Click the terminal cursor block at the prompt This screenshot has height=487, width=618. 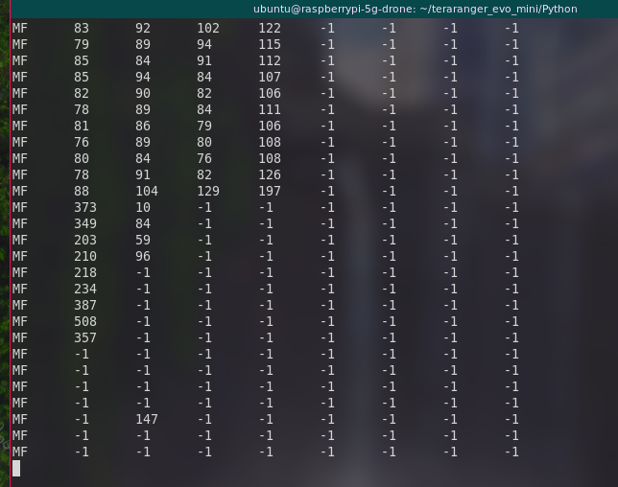(x=15, y=468)
